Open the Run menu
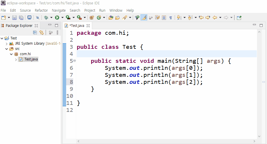 coord(102,10)
